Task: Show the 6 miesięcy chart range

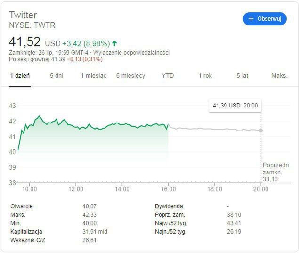Action: point(130,75)
